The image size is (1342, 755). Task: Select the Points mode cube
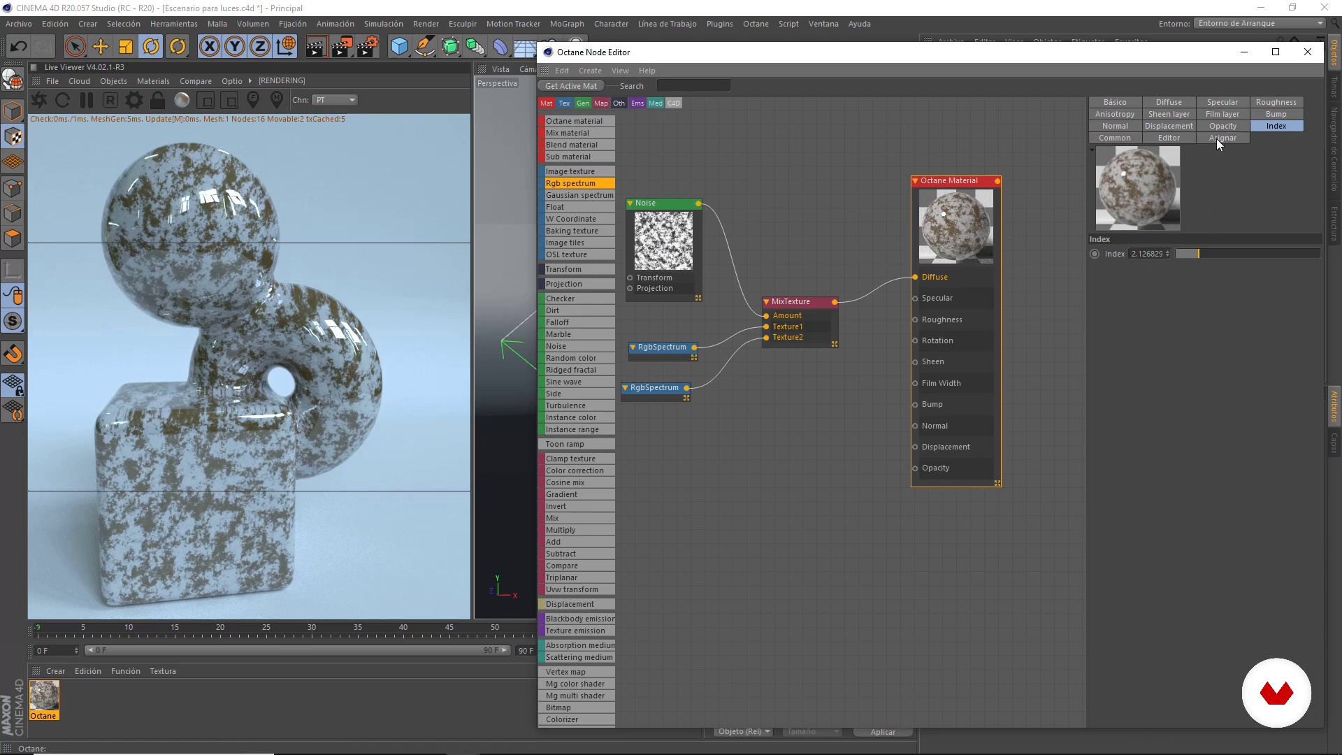click(x=13, y=187)
